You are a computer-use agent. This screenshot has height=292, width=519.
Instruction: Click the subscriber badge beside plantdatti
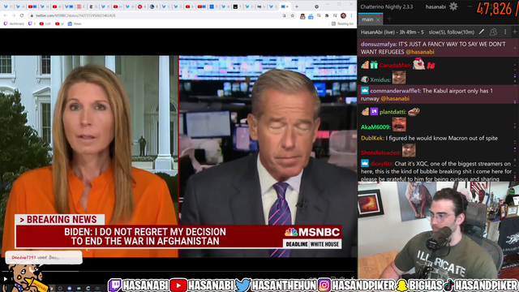374,112
